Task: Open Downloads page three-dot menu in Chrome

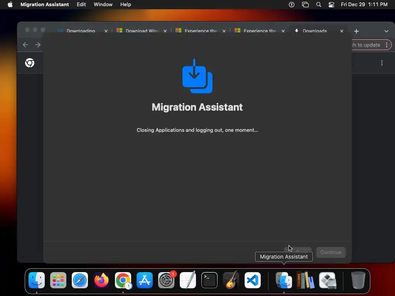Action: [x=382, y=63]
